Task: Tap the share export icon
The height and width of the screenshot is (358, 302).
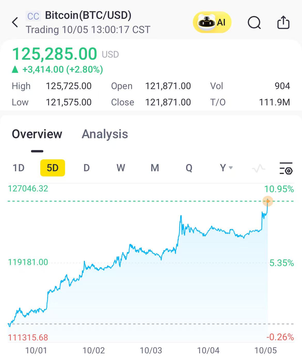Action: point(283,22)
